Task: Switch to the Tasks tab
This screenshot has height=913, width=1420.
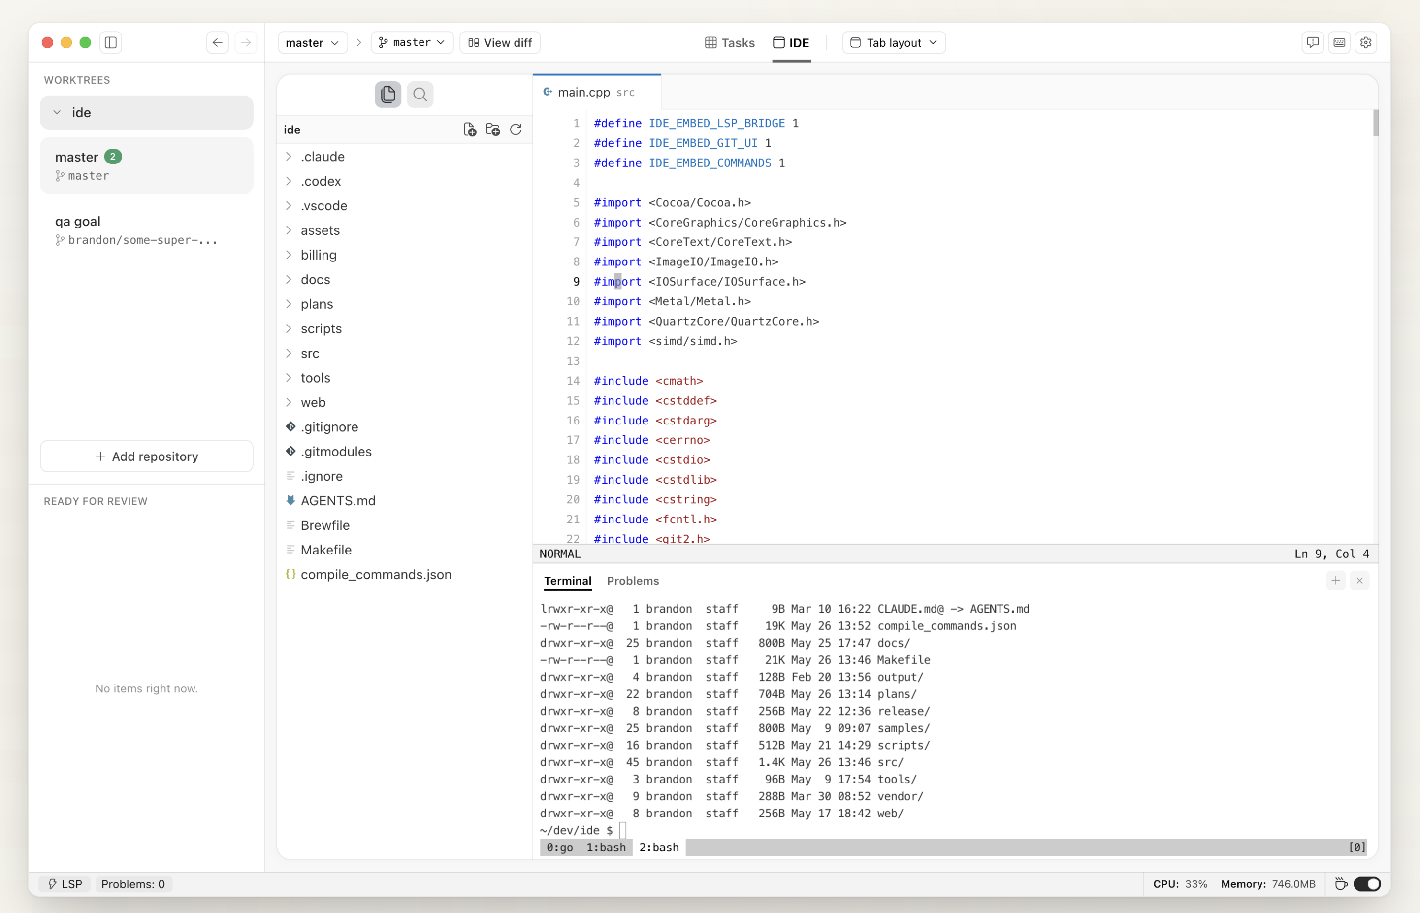Action: coord(730,43)
